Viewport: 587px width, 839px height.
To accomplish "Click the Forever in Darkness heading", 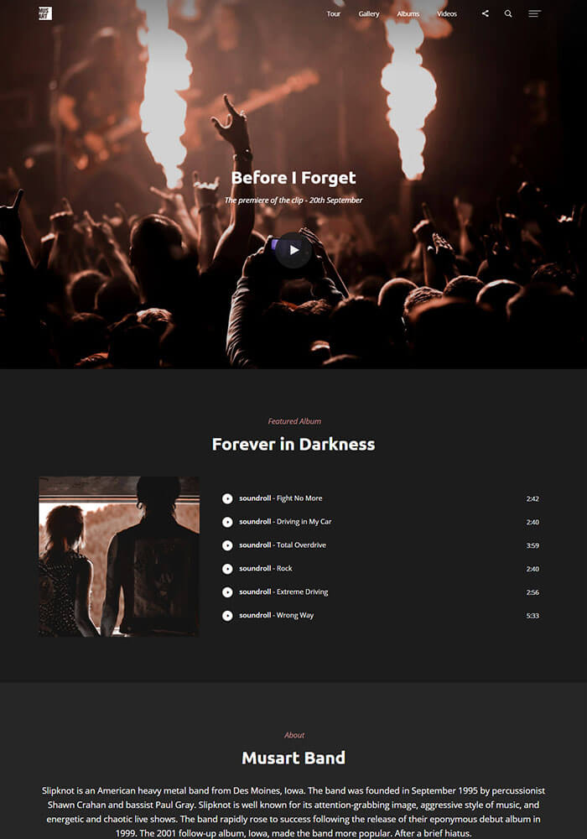I will click(293, 444).
